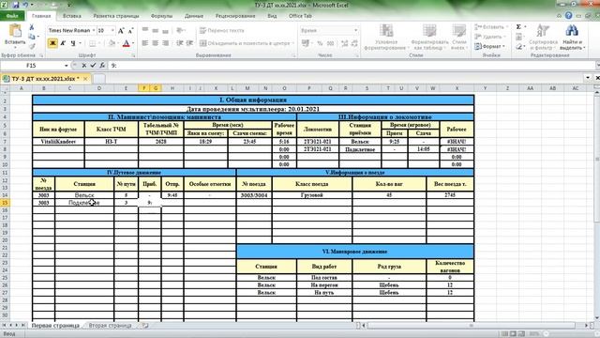This screenshot has width=600, height=338.
Task: Expand the Name Box dropdown arrow
Action: tap(67, 66)
